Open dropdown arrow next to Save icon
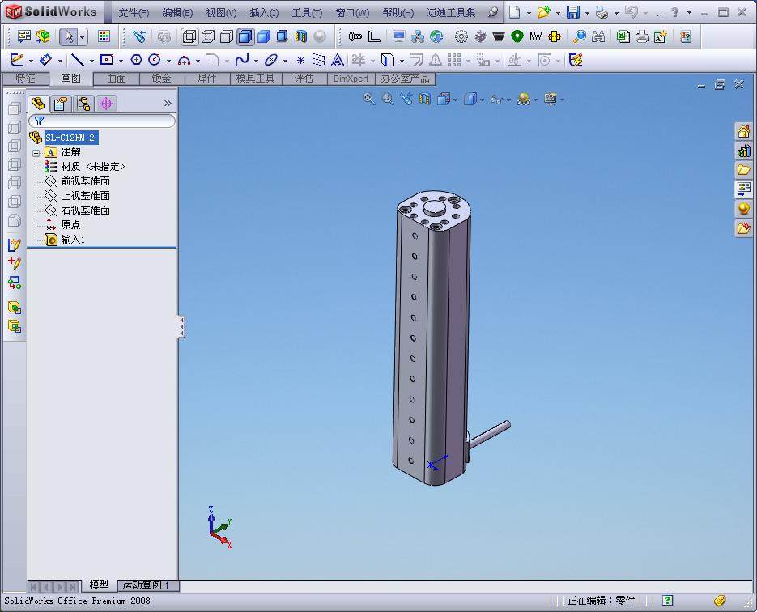This screenshot has width=757, height=612. click(x=587, y=13)
